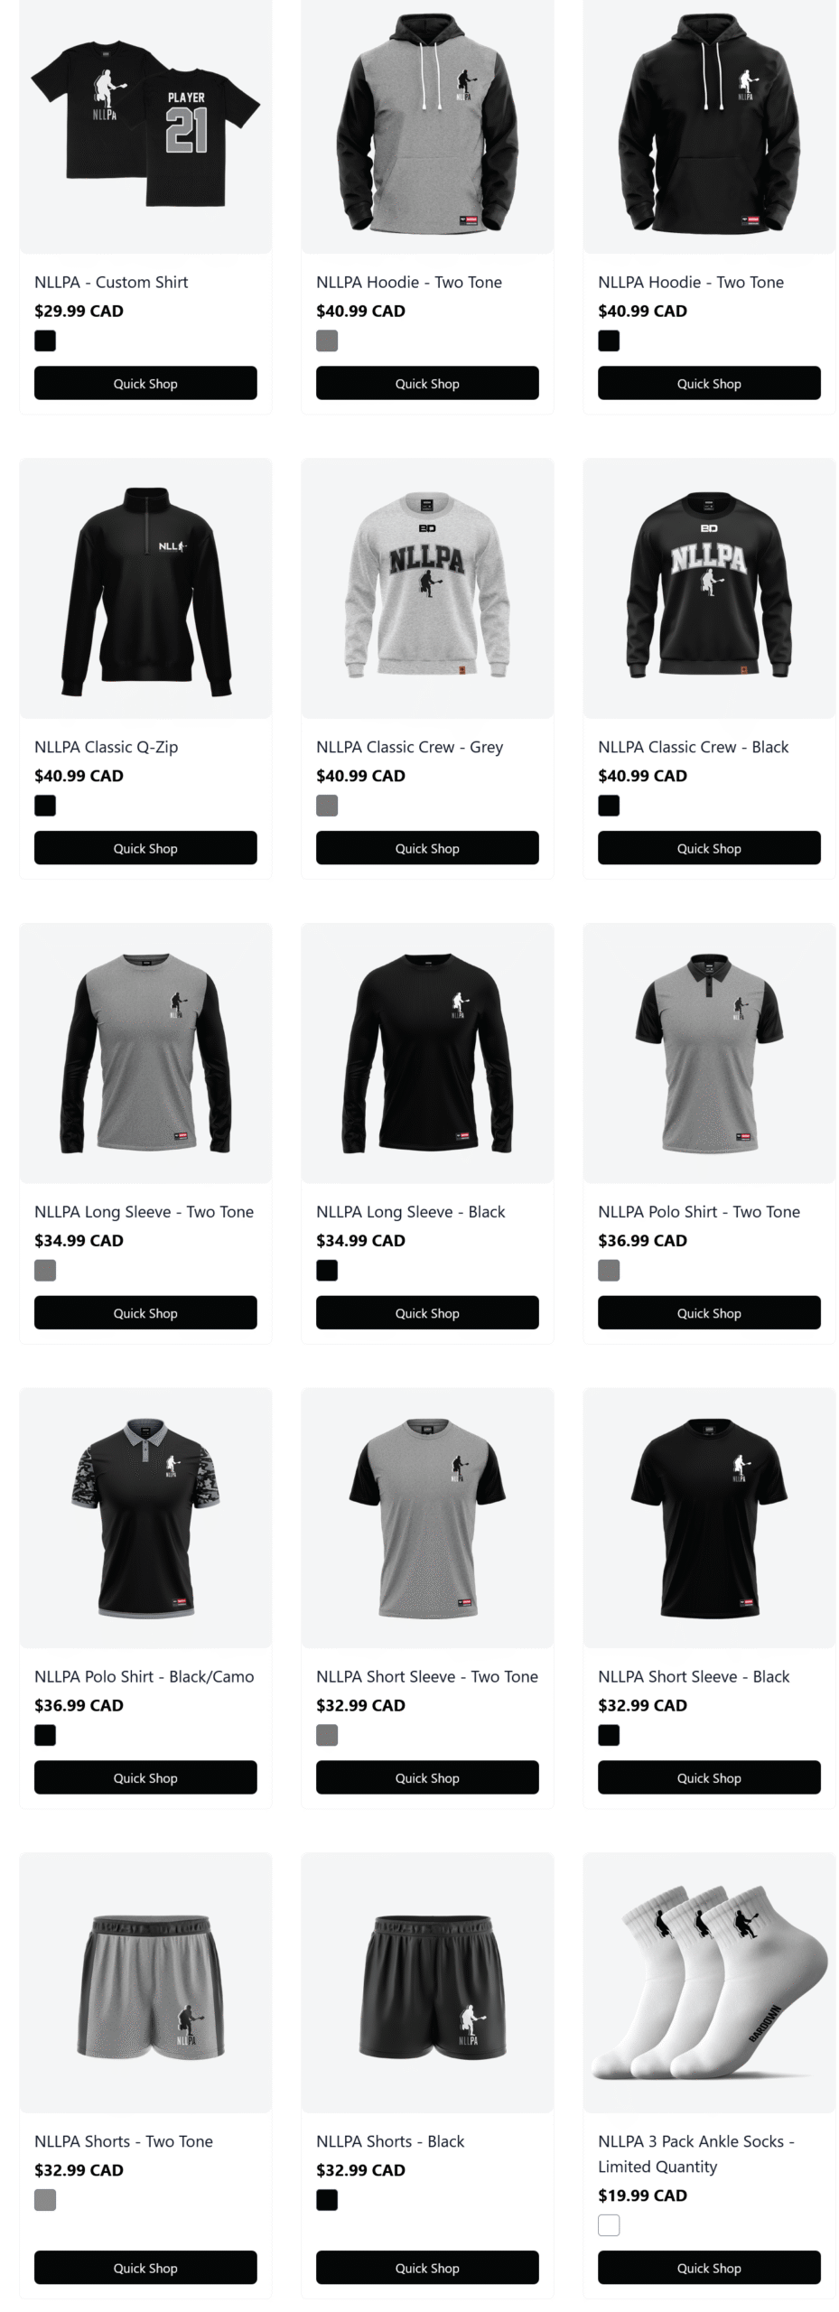The height and width of the screenshot is (2312, 839).
Task: Quick Shop the NLLPA Long Sleeve - Black
Action: [427, 1313]
